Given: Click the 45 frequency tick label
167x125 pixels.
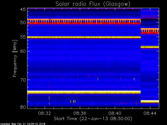Looking at the screenshot, I should 23,9.
